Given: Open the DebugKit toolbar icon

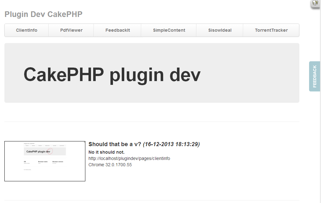Looking at the screenshot, I should 315,3.
